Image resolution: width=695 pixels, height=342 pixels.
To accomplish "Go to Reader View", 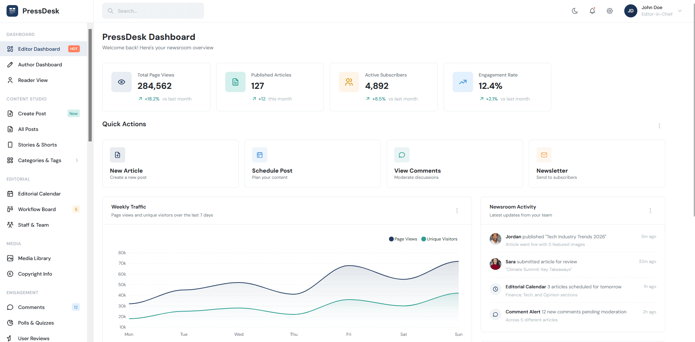I will [44, 80].
